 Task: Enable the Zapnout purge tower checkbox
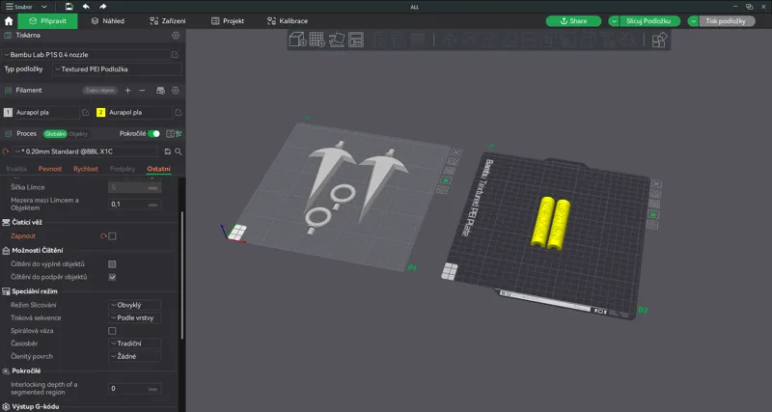[x=112, y=236]
